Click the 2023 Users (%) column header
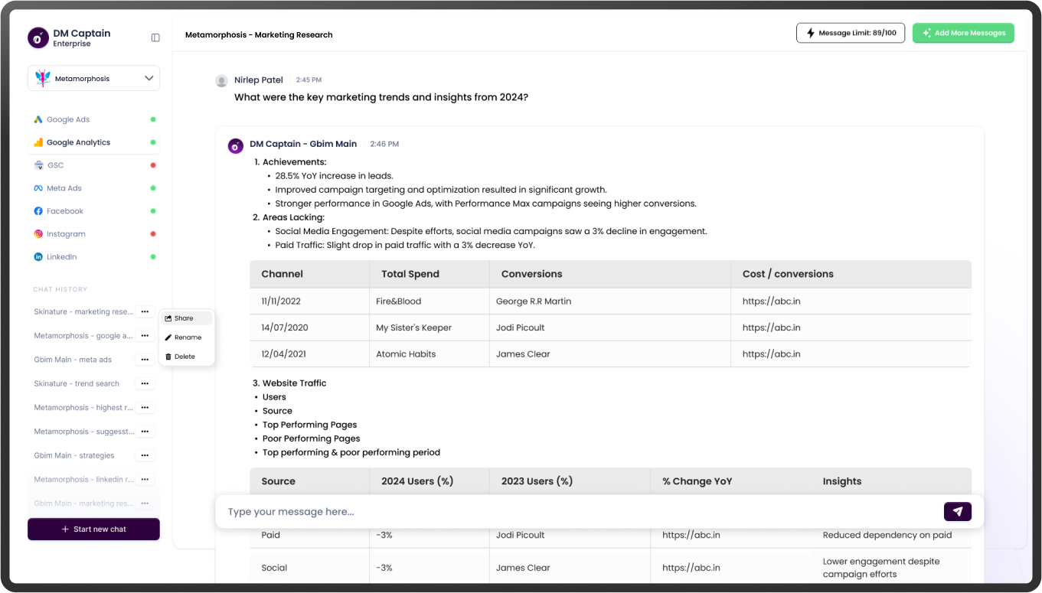 [537, 481]
